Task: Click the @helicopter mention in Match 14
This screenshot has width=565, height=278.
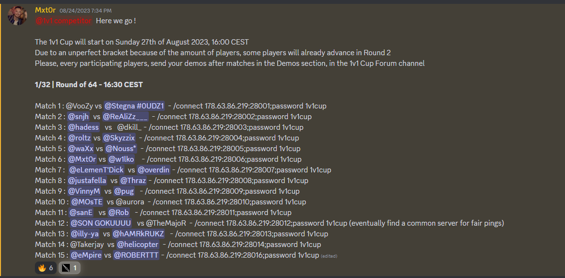Action: [138, 244]
